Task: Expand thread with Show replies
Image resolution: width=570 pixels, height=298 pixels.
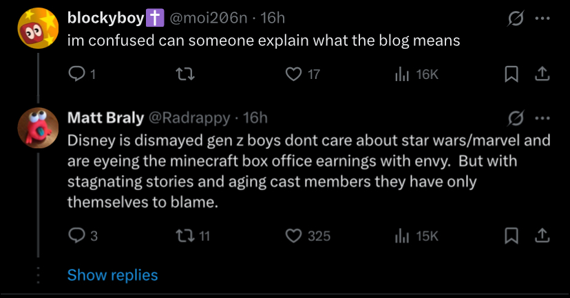Action: point(112,275)
